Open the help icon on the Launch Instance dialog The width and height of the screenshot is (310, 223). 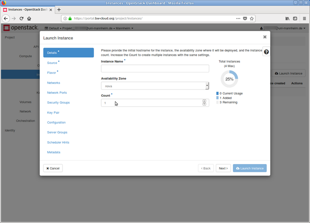266,51
